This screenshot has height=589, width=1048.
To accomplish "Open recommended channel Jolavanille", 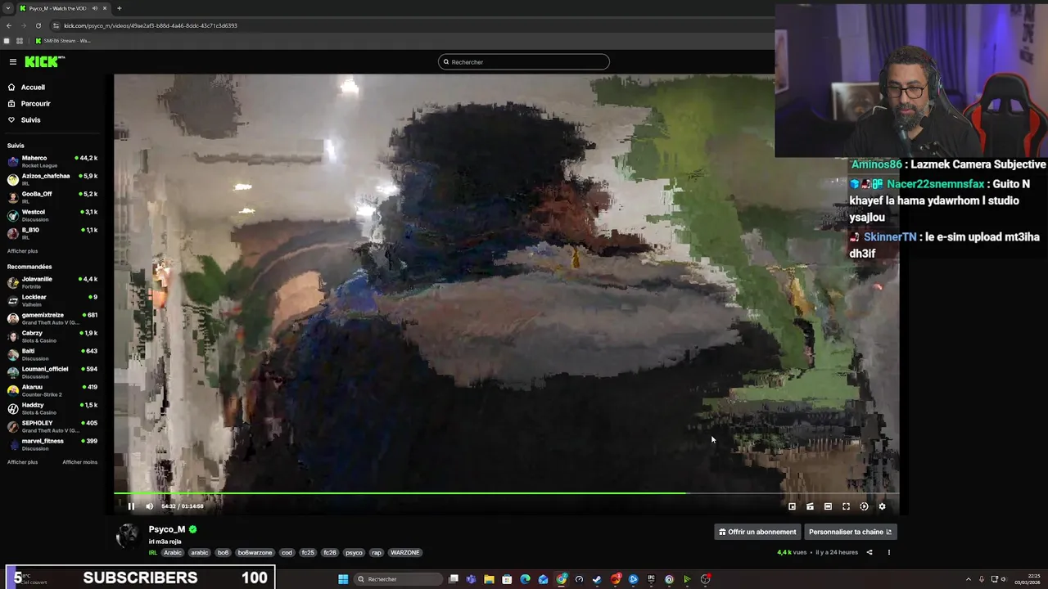I will coord(52,282).
